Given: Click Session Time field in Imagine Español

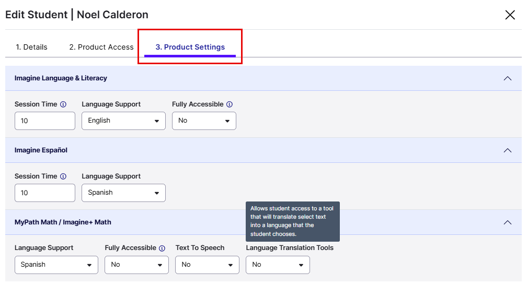Looking at the screenshot, I should pos(45,193).
